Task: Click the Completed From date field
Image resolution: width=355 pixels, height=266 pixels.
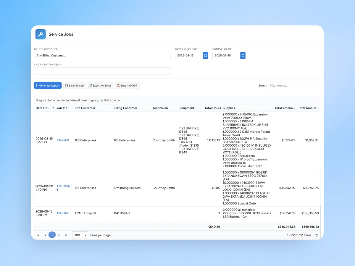Action: 189,55
